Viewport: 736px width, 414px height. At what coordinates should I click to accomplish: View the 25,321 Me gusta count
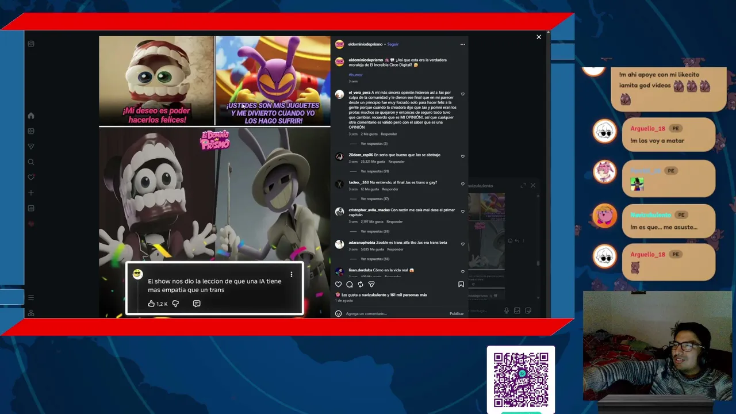[x=373, y=162]
